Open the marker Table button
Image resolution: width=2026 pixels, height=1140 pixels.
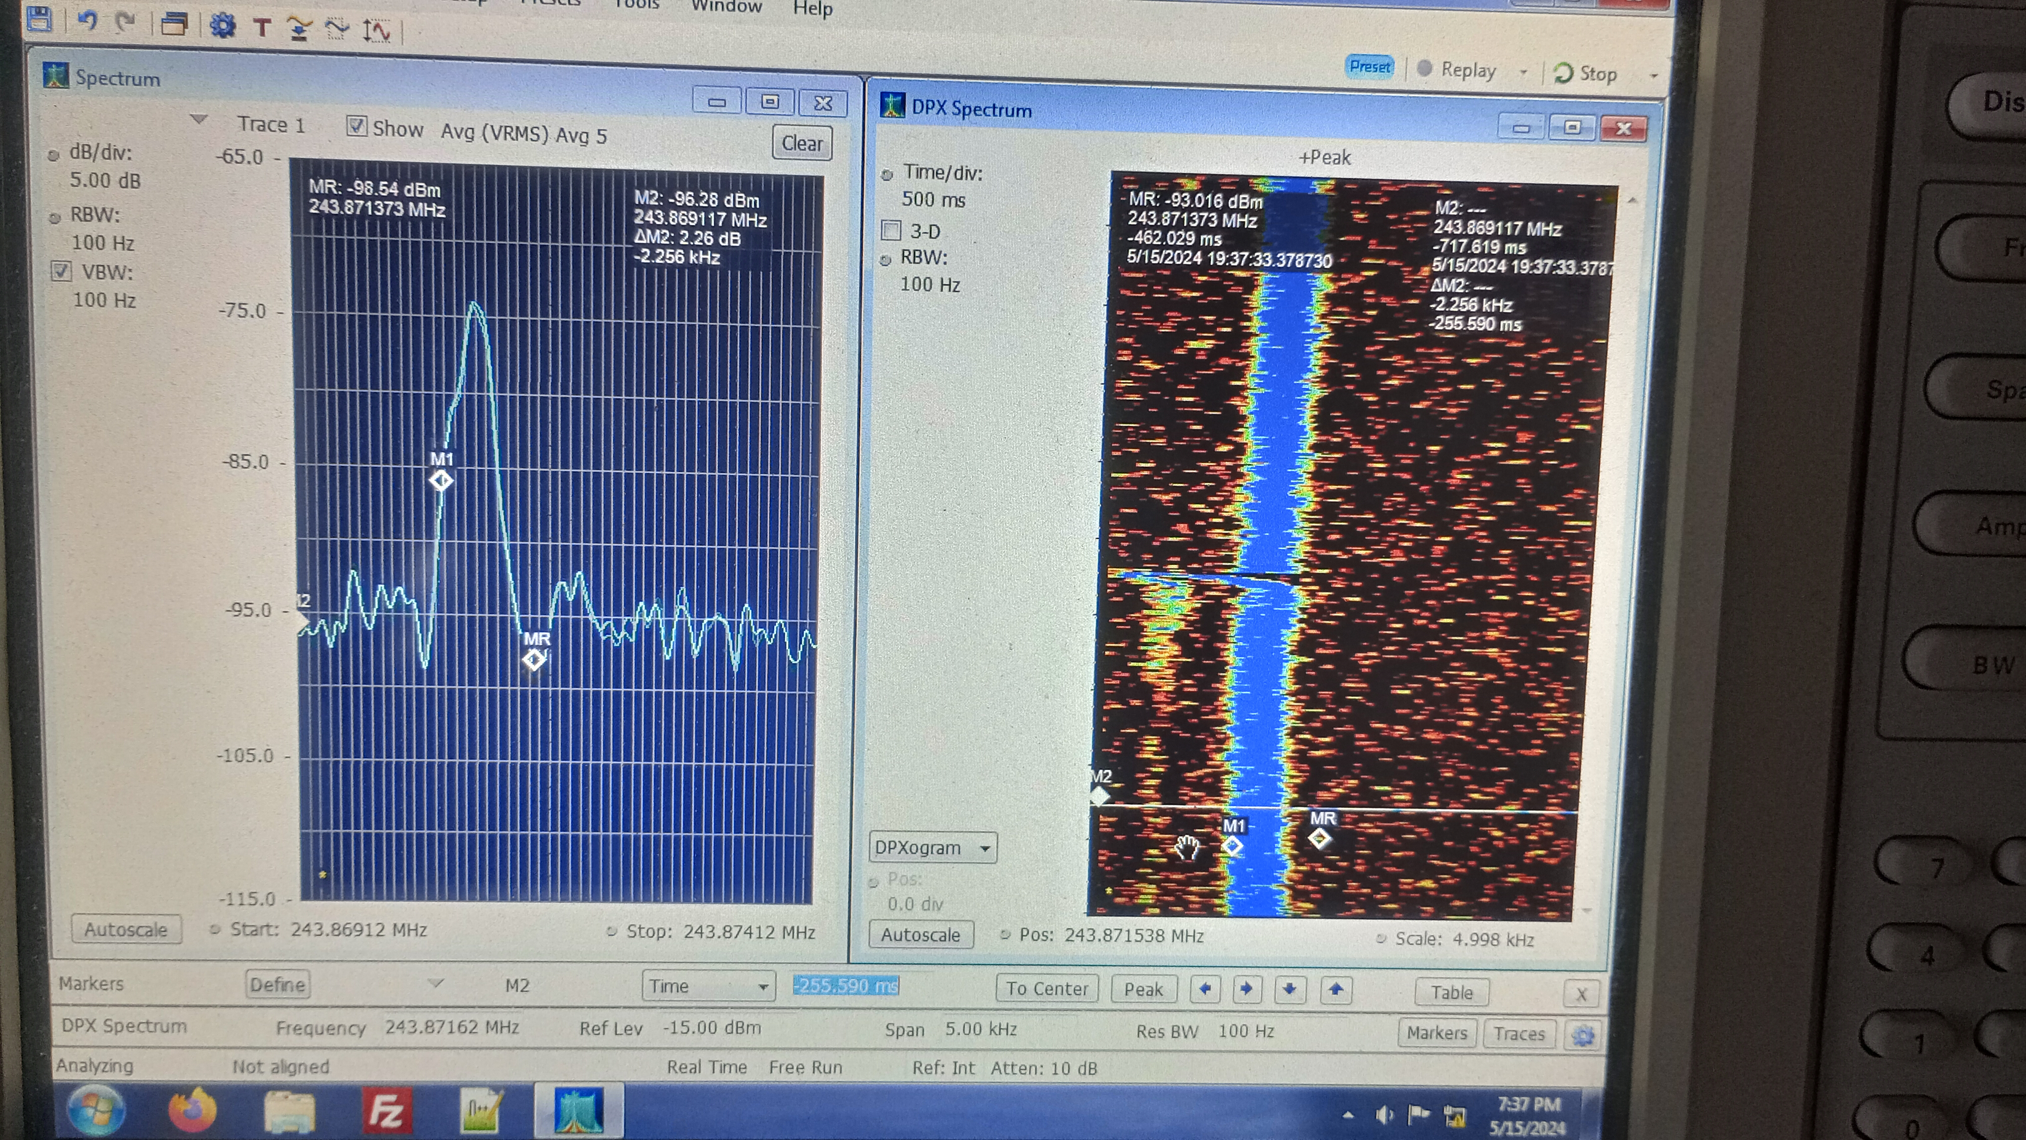[x=1451, y=992]
